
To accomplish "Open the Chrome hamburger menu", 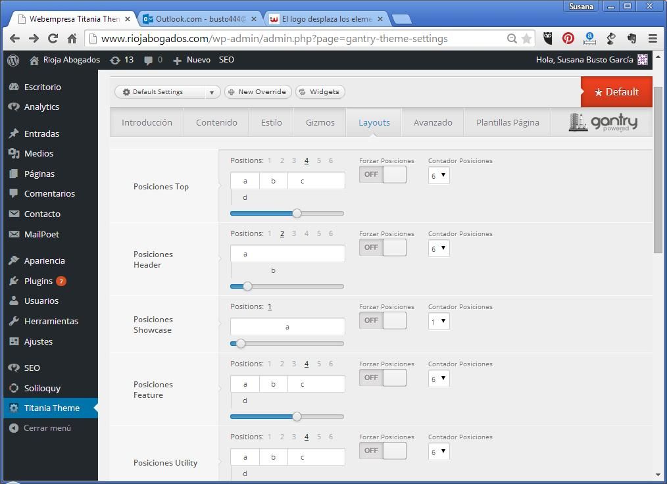I will point(653,39).
